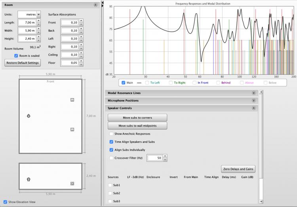Enable the Sub1 source checkbox
The height and width of the screenshot is (207, 297).
coord(110,185)
